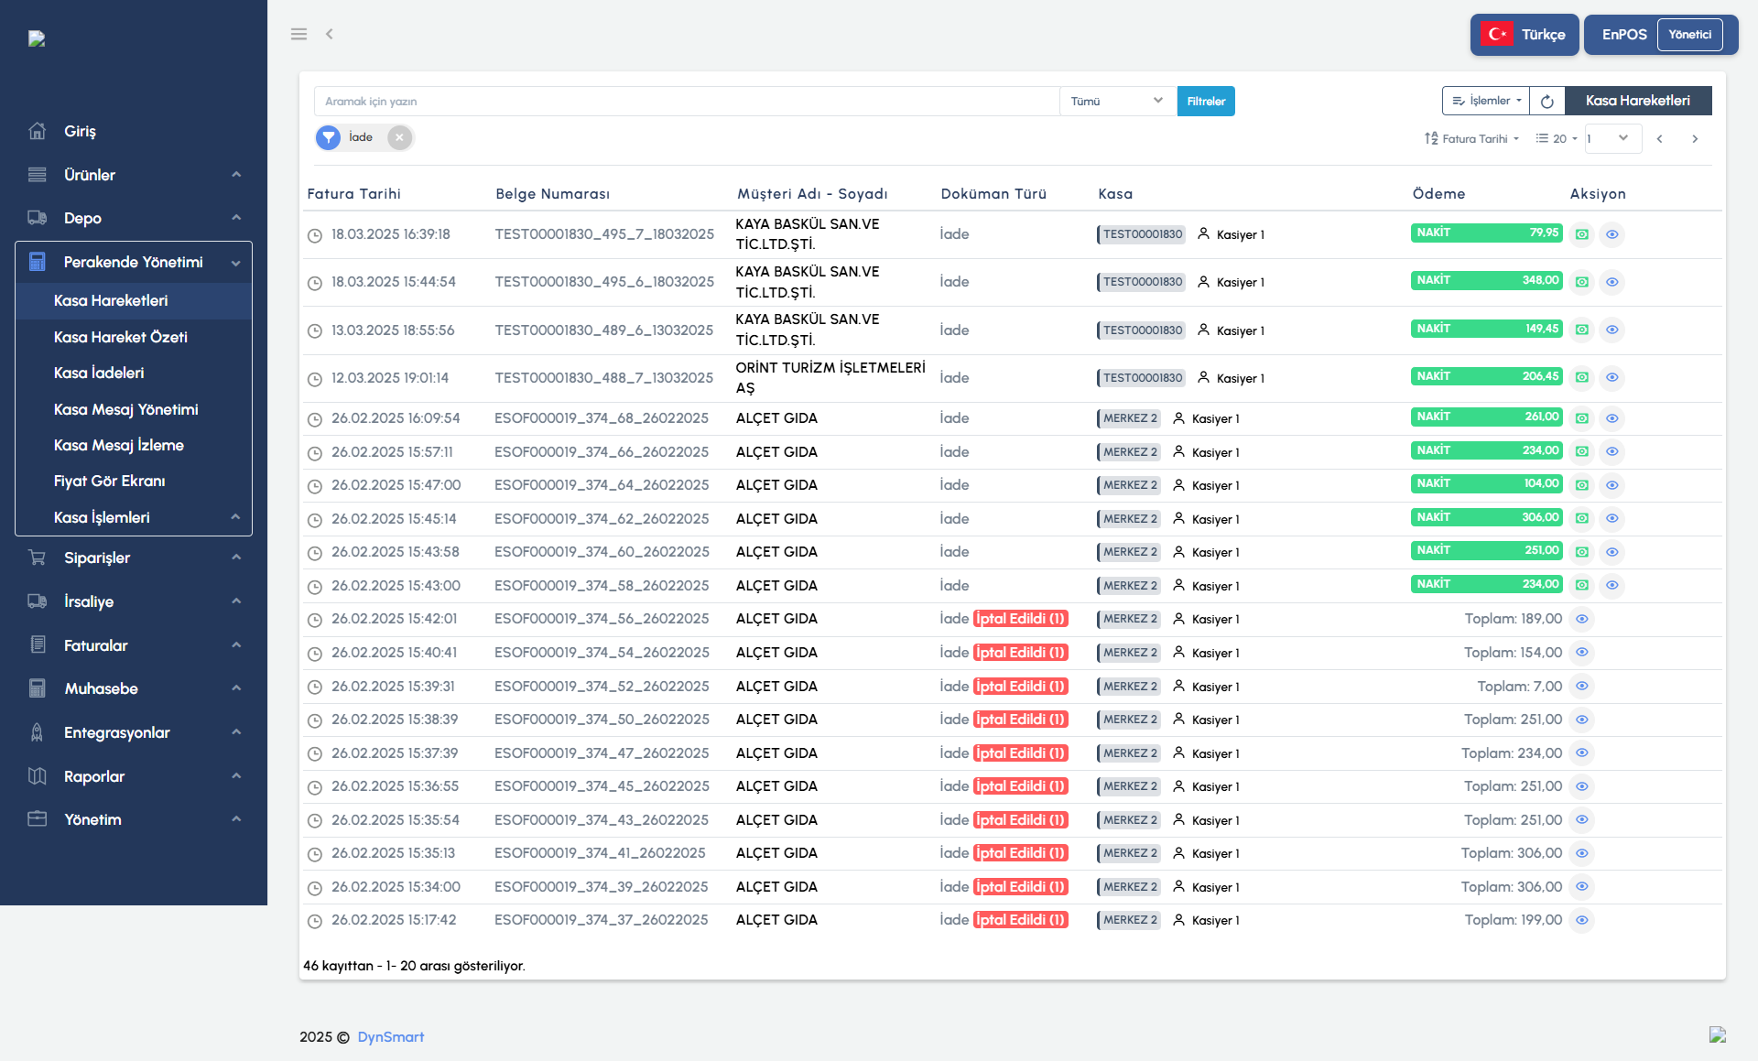The height and width of the screenshot is (1061, 1758).
Task: View details of the 348,00 NAKİT transaction
Action: pyautogui.click(x=1611, y=282)
